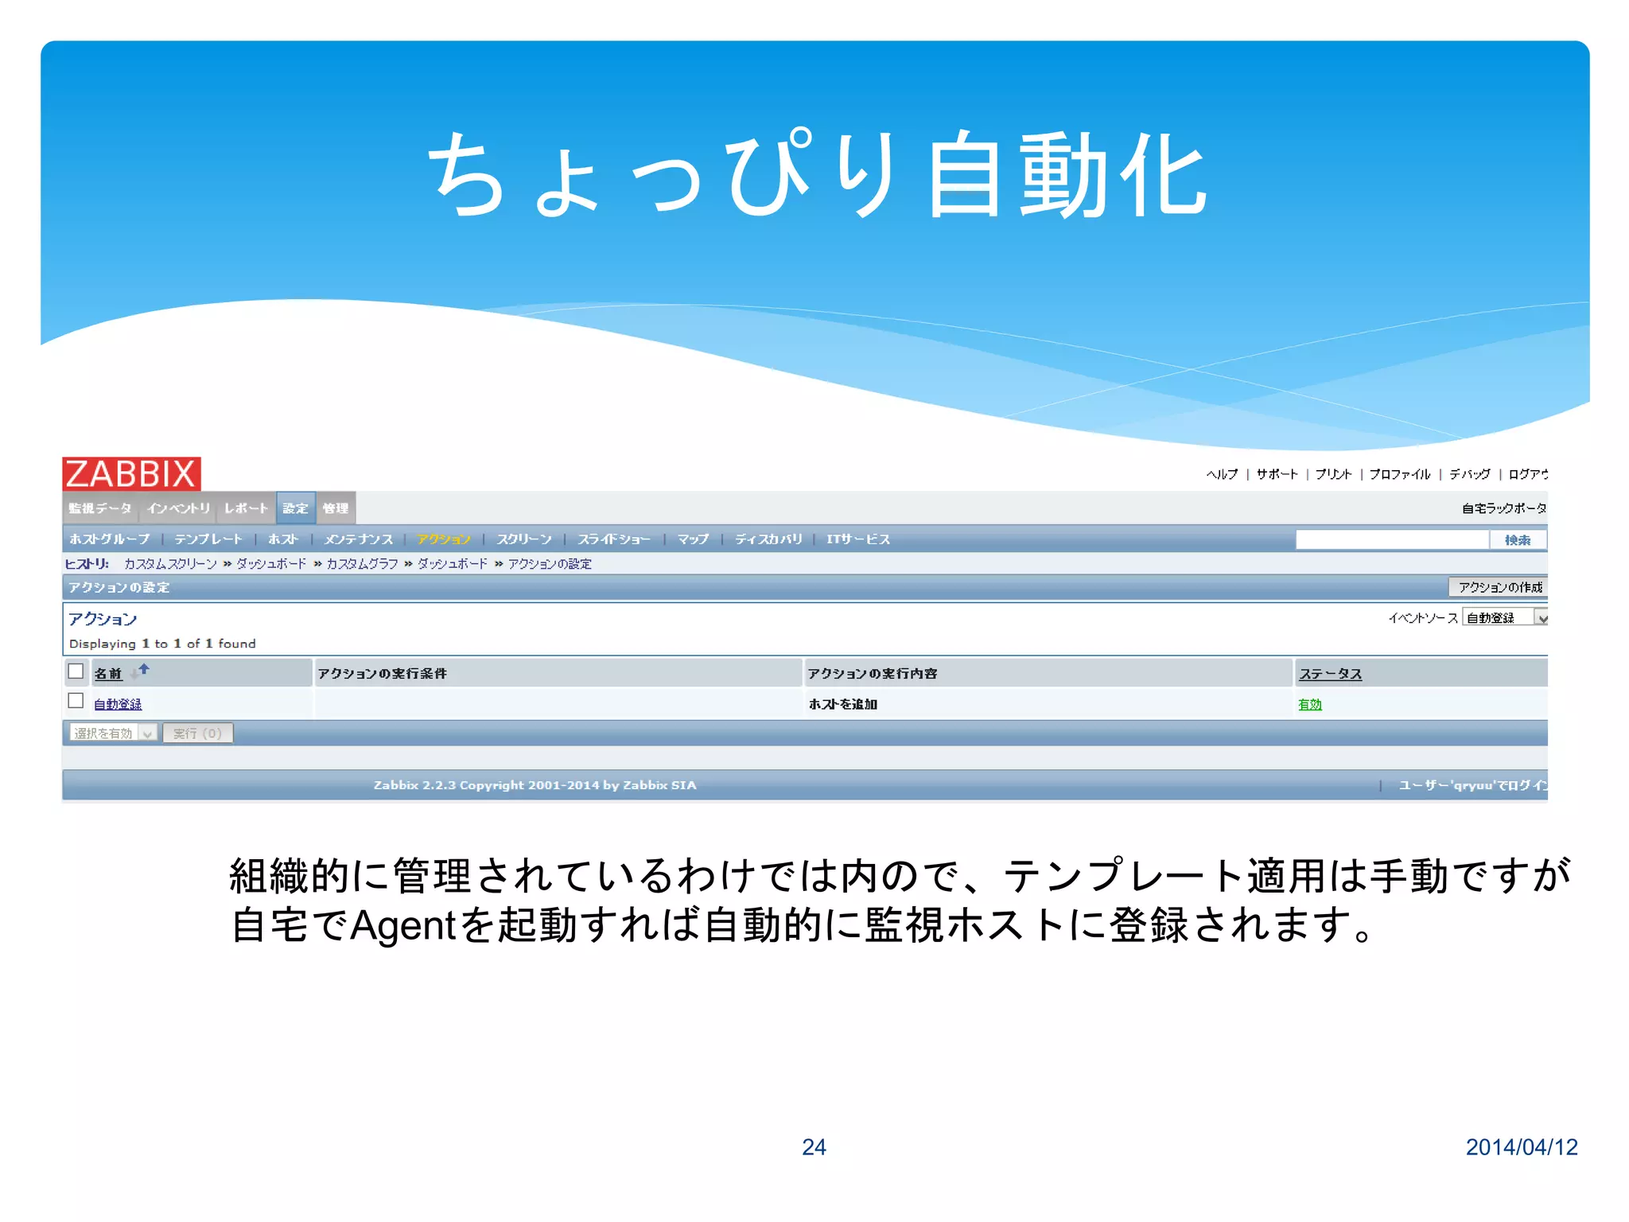This screenshot has height=1222, width=1629.
Task: Sort by the 名前 column header
Action: (107, 673)
